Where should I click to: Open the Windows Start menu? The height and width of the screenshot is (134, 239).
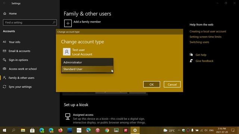tap(4, 130)
